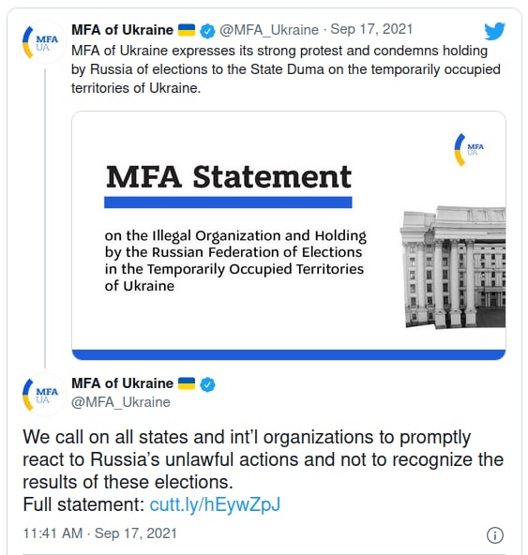Click the ministry building photo in card
The image size is (528, 555).
click(453, 267)
